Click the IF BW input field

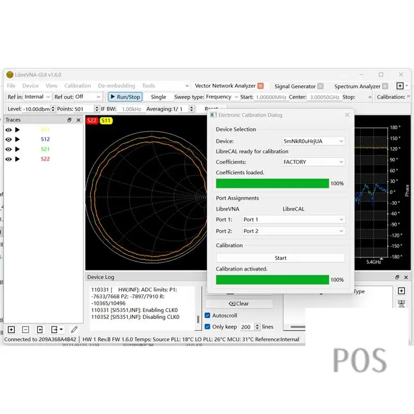[131, 109]
